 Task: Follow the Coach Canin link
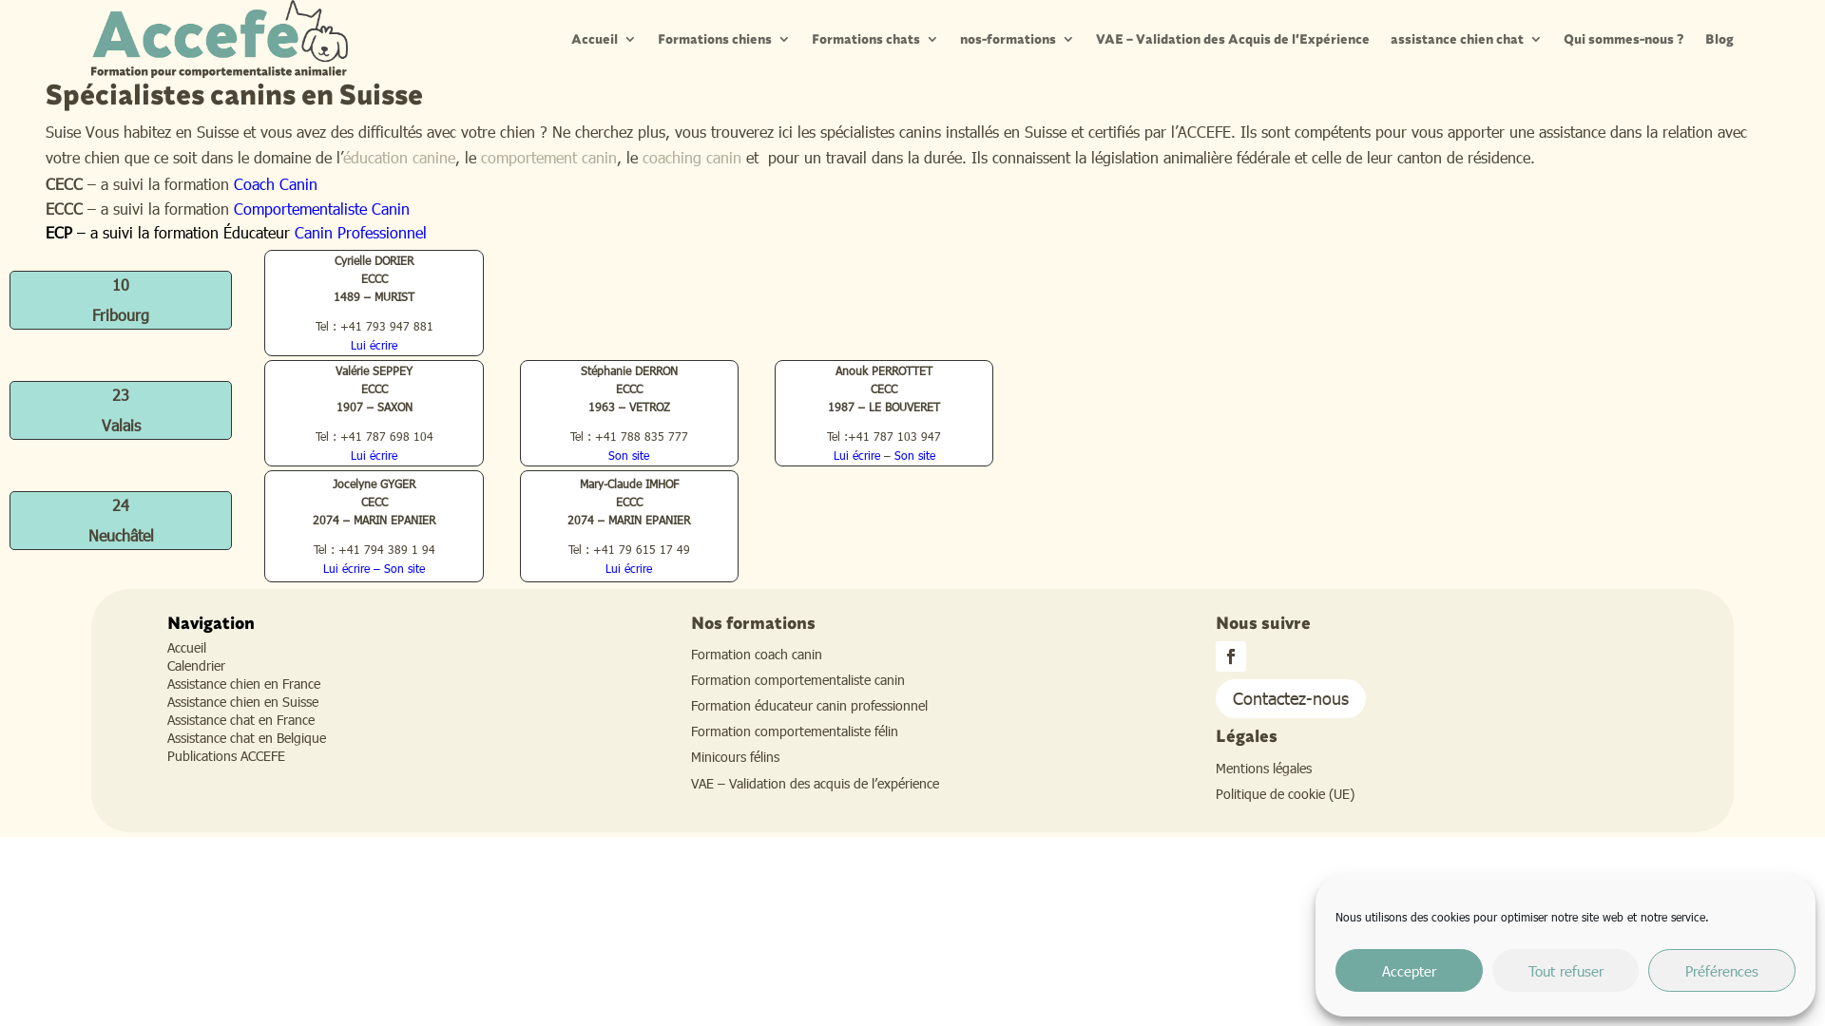(x=276, y=183)
